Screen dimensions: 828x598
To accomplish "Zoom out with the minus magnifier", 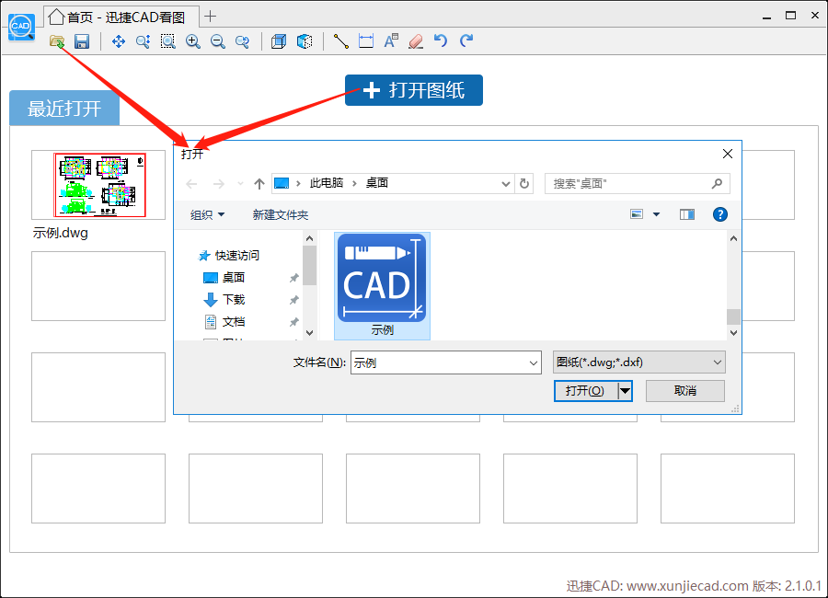I will point(217,41).
